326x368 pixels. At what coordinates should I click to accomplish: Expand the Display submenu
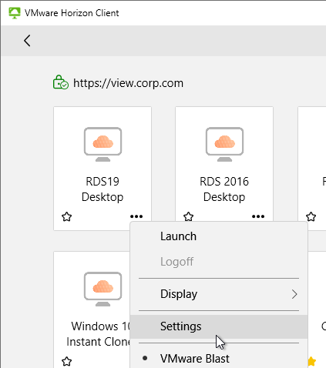[219, 294]
